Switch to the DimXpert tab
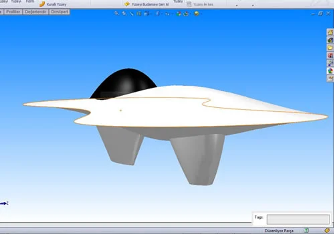334x234 pixels. point(59,12)
